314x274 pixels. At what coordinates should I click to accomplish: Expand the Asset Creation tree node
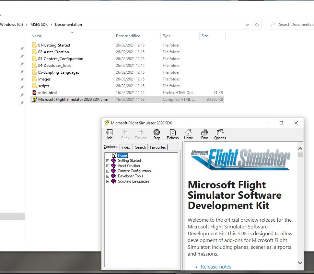(x=108, y=166)
